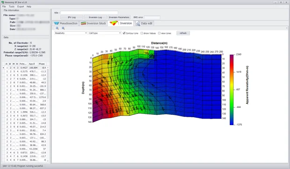Switch to the Pseudosection tab
Viewport: 290px width, 169px height.
[65, 23]
